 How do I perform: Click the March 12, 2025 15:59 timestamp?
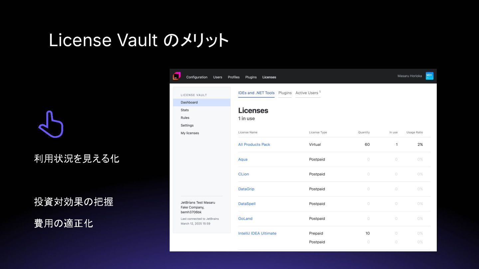pyautogui.click(x=195, y=224)
